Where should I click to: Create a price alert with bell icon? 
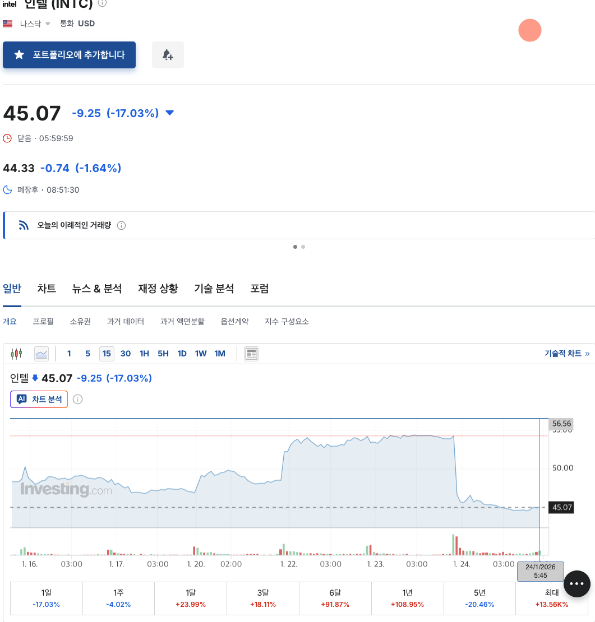pos(168,55)
